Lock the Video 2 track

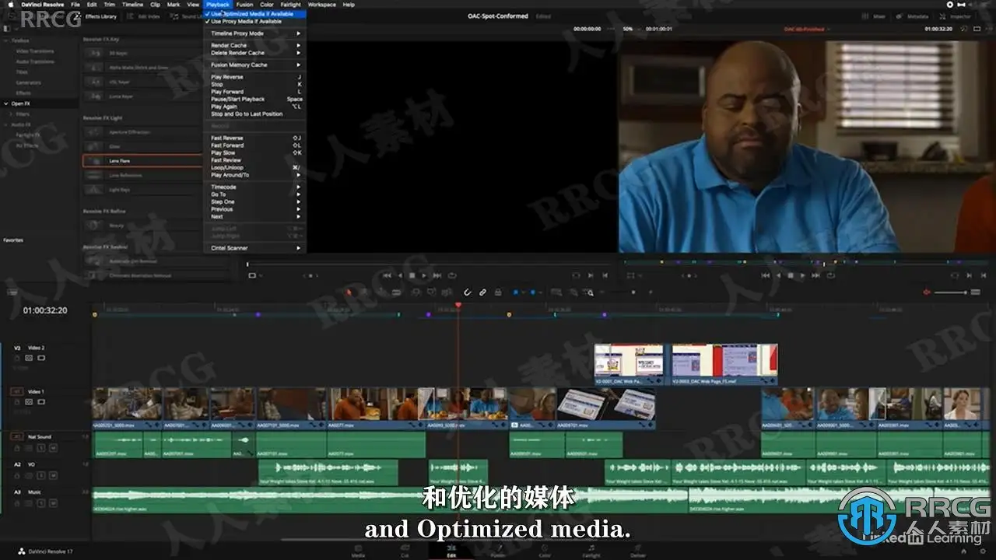(x=18, y=358)
